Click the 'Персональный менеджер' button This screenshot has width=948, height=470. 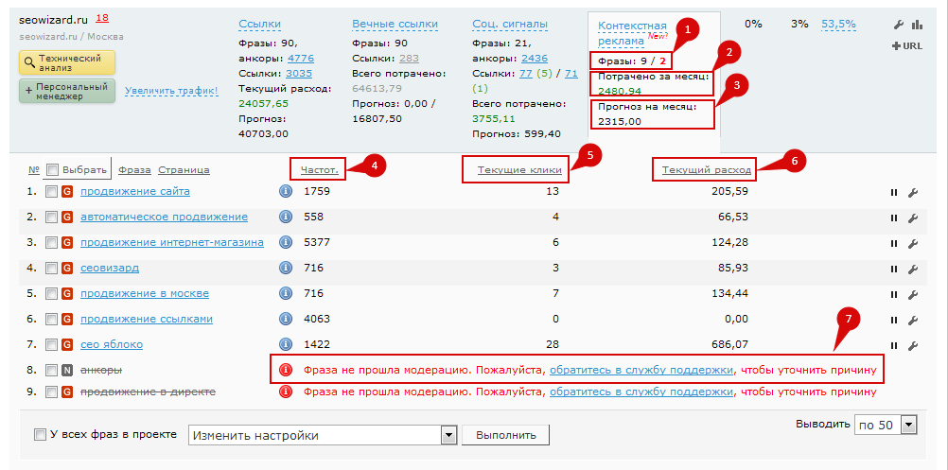pyautogui.click(x=67, y=91)
